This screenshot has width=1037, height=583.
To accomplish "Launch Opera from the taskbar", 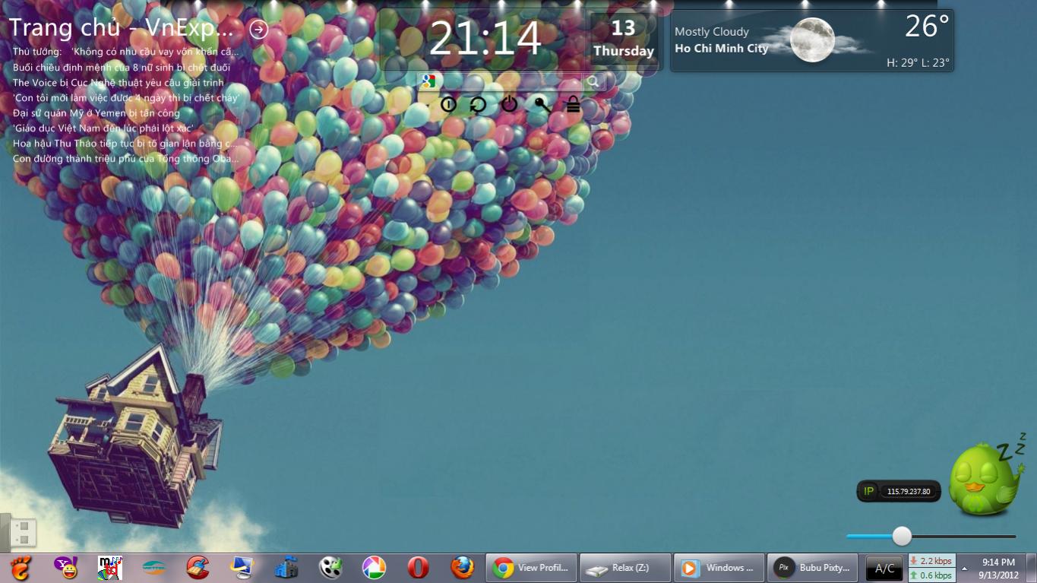I will tap(418, 568).
